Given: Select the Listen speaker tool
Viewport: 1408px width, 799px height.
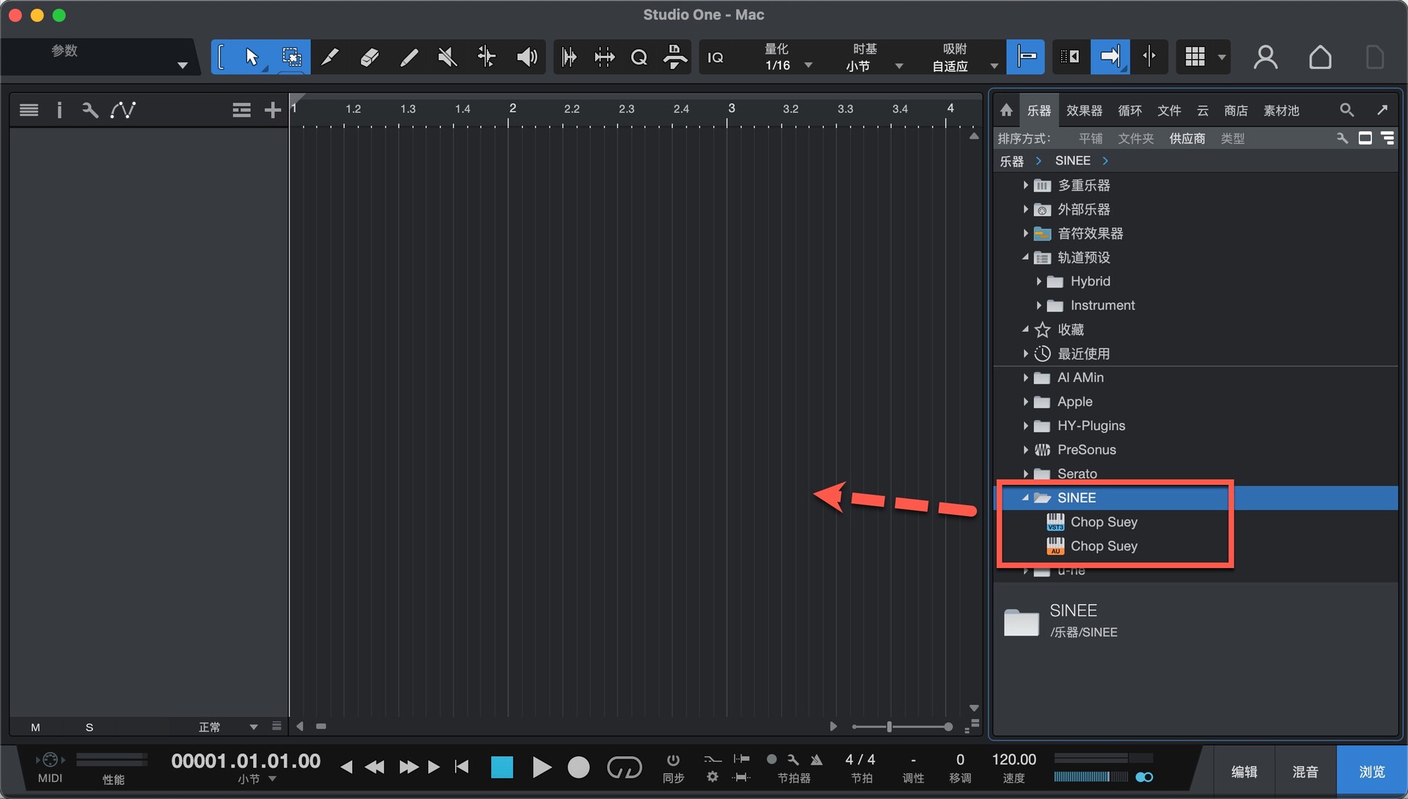Looking at the screenshot, I should pyautogui.click(x=527, y=57).
